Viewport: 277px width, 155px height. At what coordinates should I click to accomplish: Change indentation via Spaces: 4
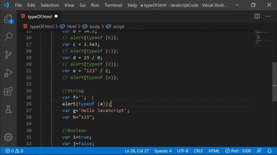[163, 151]
